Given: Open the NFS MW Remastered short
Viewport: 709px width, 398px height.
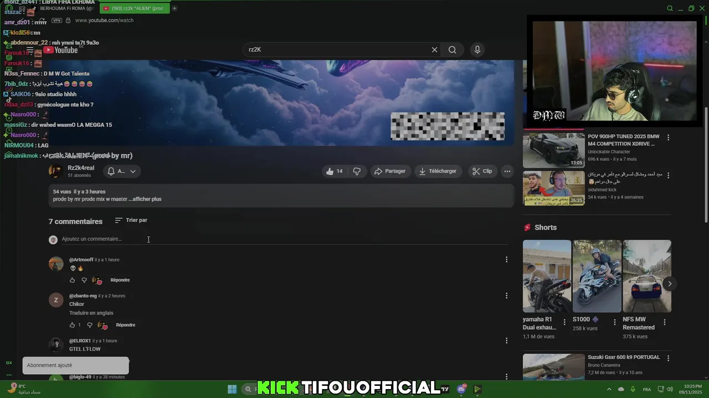Looking at the screenshot, I should coord(646,276).
